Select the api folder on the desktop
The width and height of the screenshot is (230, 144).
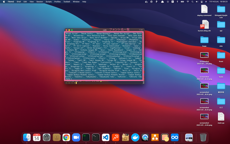pos(221,25)
